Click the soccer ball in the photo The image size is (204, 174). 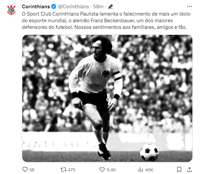[150, 152]
